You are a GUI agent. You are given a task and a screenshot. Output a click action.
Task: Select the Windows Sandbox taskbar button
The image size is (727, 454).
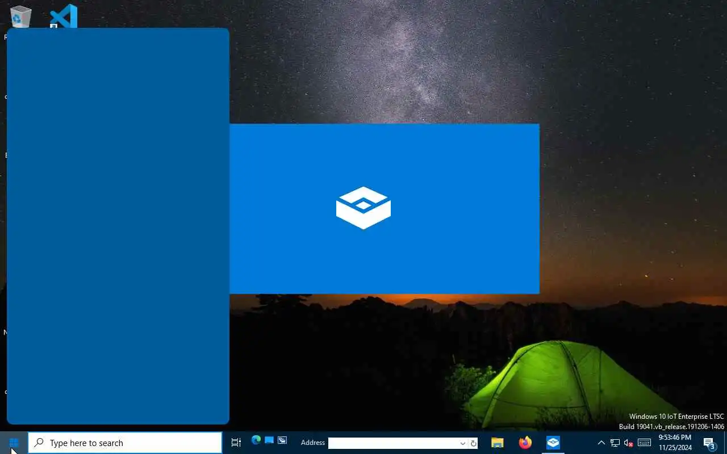(553, 443)
